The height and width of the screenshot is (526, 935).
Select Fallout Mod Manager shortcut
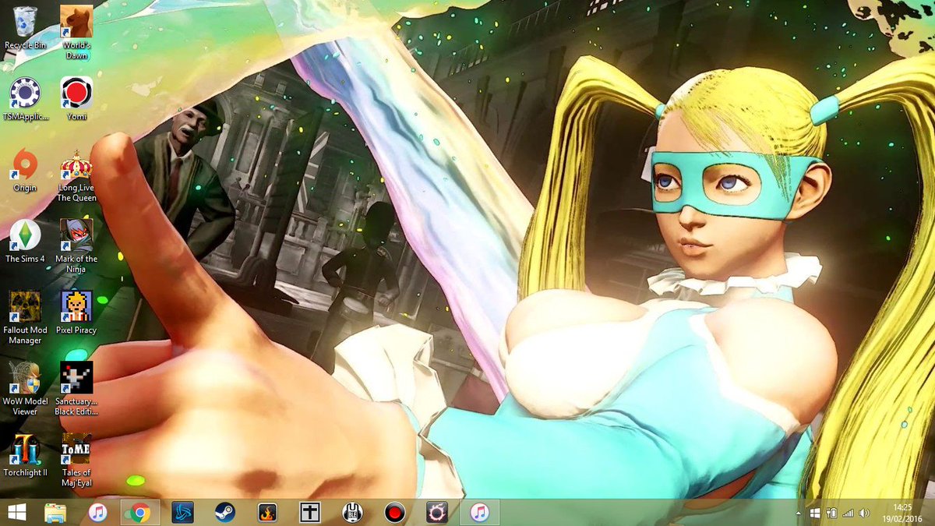(25, 318)
